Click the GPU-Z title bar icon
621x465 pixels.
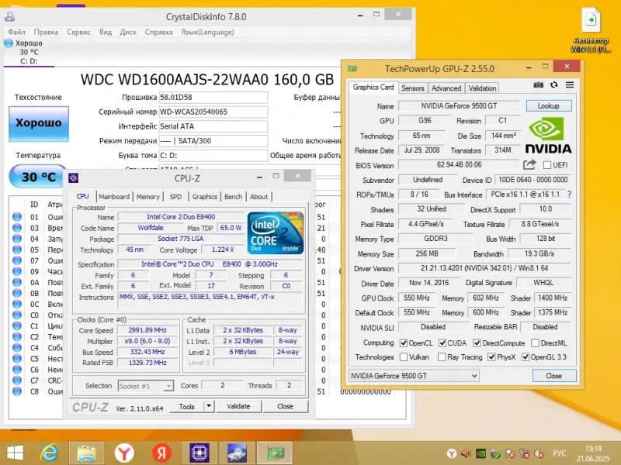click(x=352, y=69)
